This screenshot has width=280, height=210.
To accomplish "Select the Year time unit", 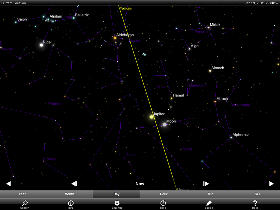I will [x=22, y=194].
